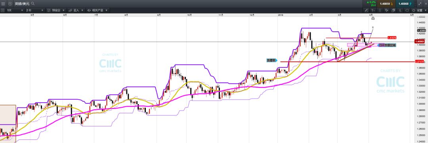Click the buy price 1.40868 button

(x=405, y=4)
